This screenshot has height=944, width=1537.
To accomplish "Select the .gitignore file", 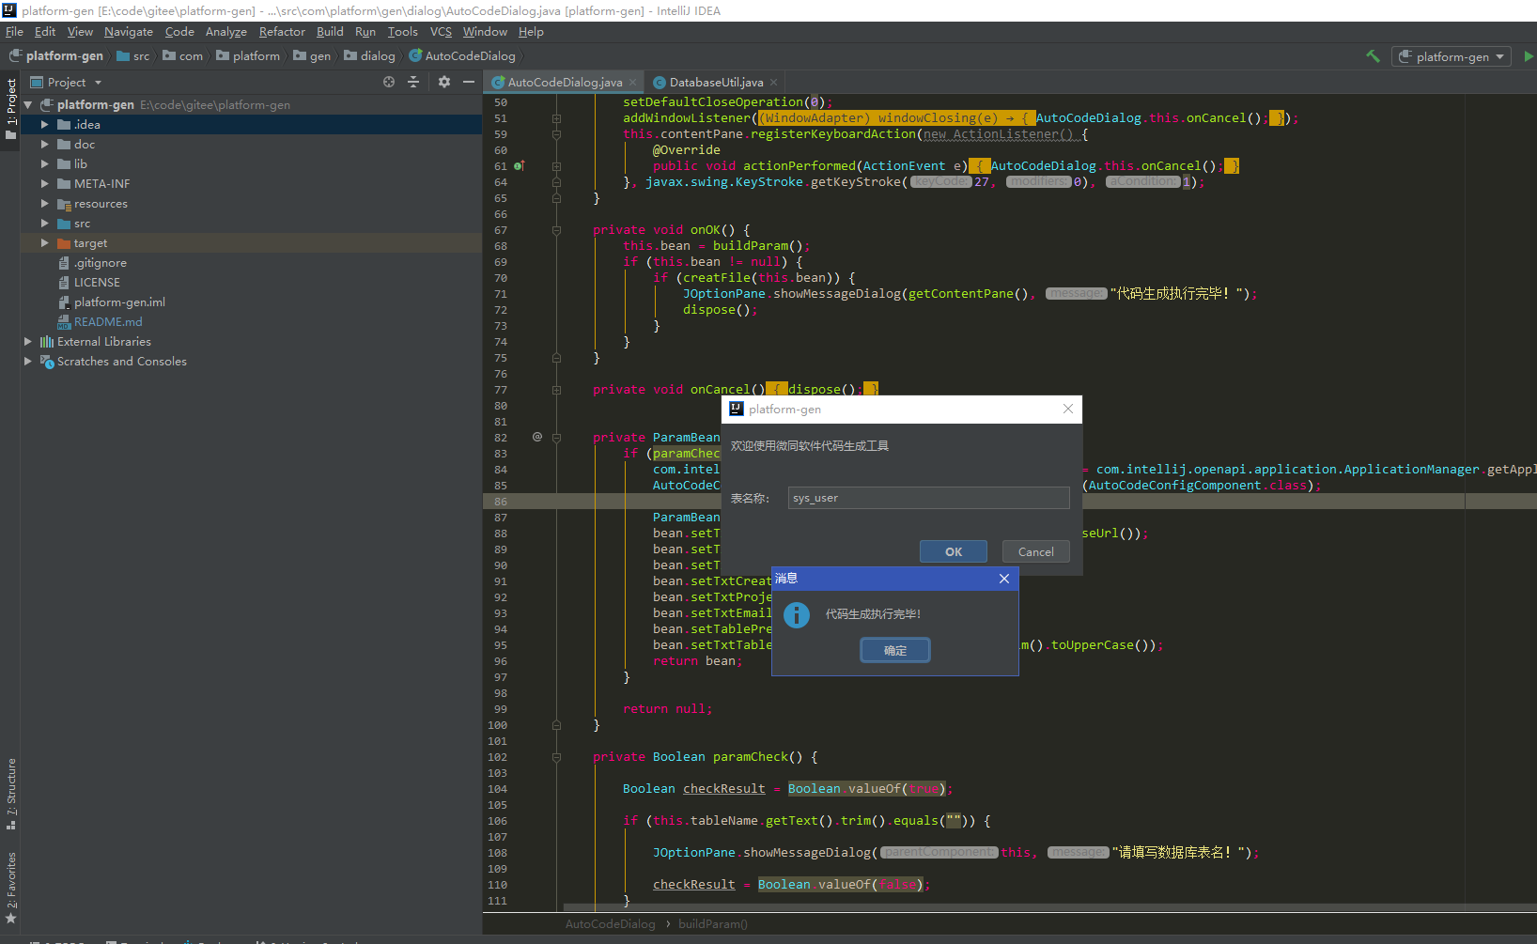I will point(100,263).
